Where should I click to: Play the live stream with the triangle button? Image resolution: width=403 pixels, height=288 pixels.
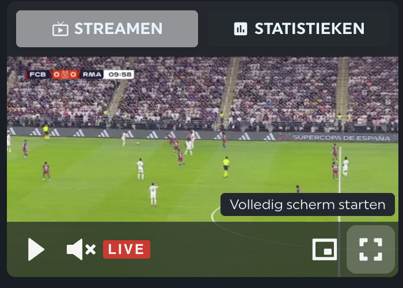(x=36, y=249)
